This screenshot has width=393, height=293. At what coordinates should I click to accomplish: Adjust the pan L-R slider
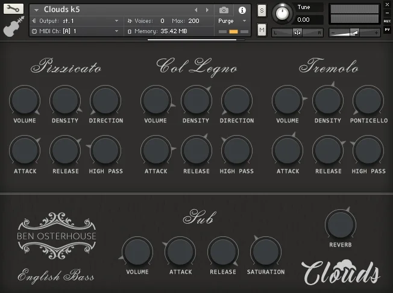298,33
